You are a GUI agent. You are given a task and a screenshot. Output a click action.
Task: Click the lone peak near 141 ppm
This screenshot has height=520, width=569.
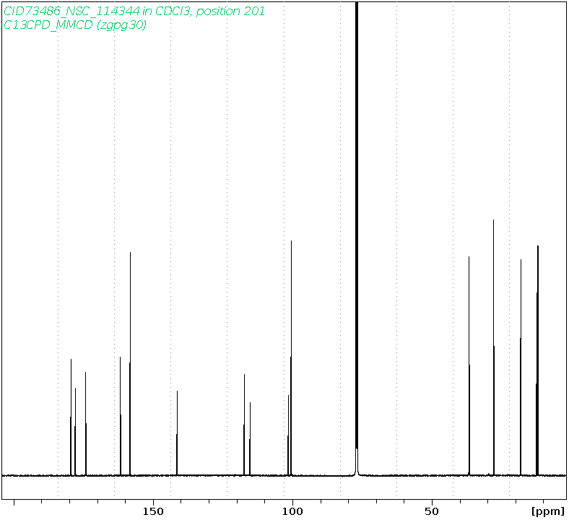click(x=177, y=433)
